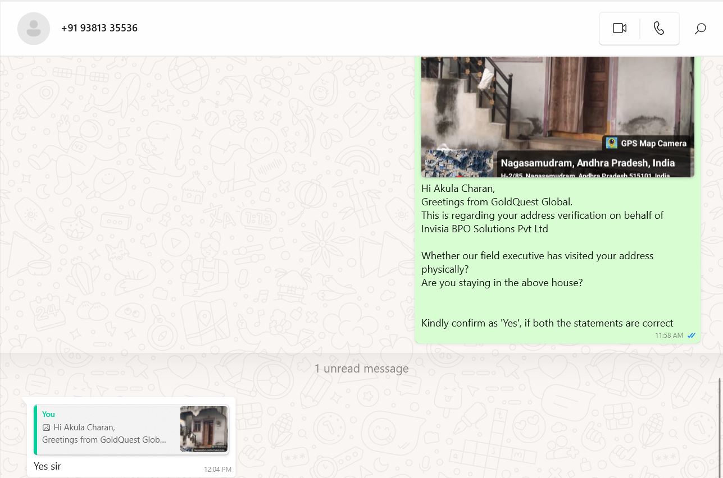
Task: Click the GPS Map Camera logo badge
Action: click(x=612, y=143)
